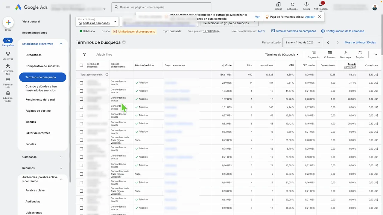The height and width of the screenshot is (215, 383).
Task: Click Simular cambios en campañas
Action: (294, 31)
